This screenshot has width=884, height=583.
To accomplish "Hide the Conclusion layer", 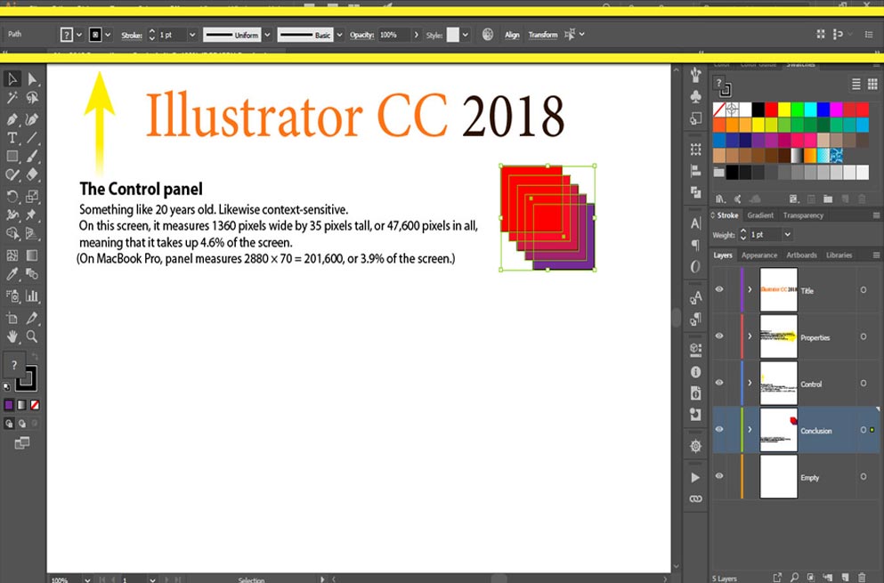I will pyautogui.click(x=719, y=429).
